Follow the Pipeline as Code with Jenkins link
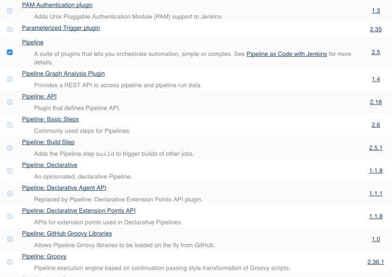 [x=286, y=54]
